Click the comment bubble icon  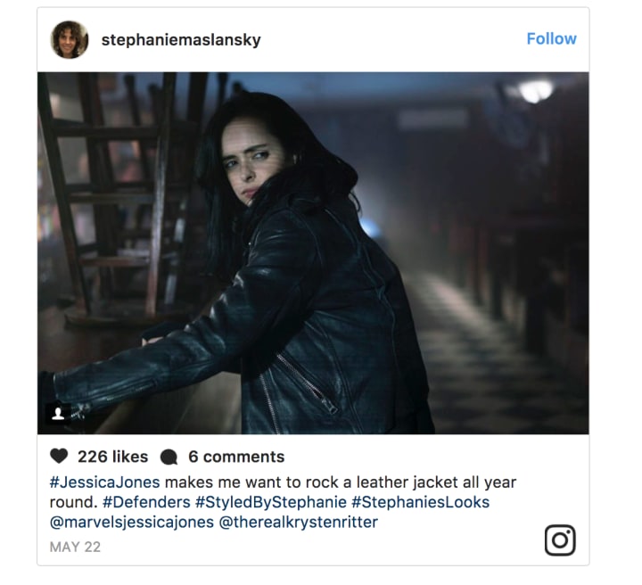click(x=169, y=457)
